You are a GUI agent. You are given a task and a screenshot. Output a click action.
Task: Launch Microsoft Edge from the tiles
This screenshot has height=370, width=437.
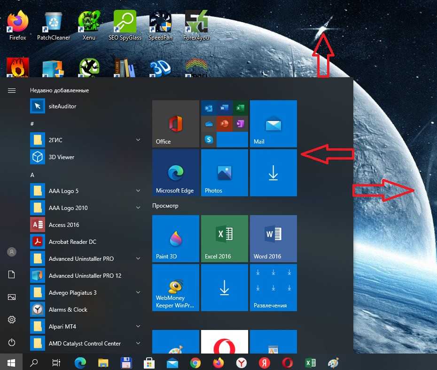tap(176, 173)
